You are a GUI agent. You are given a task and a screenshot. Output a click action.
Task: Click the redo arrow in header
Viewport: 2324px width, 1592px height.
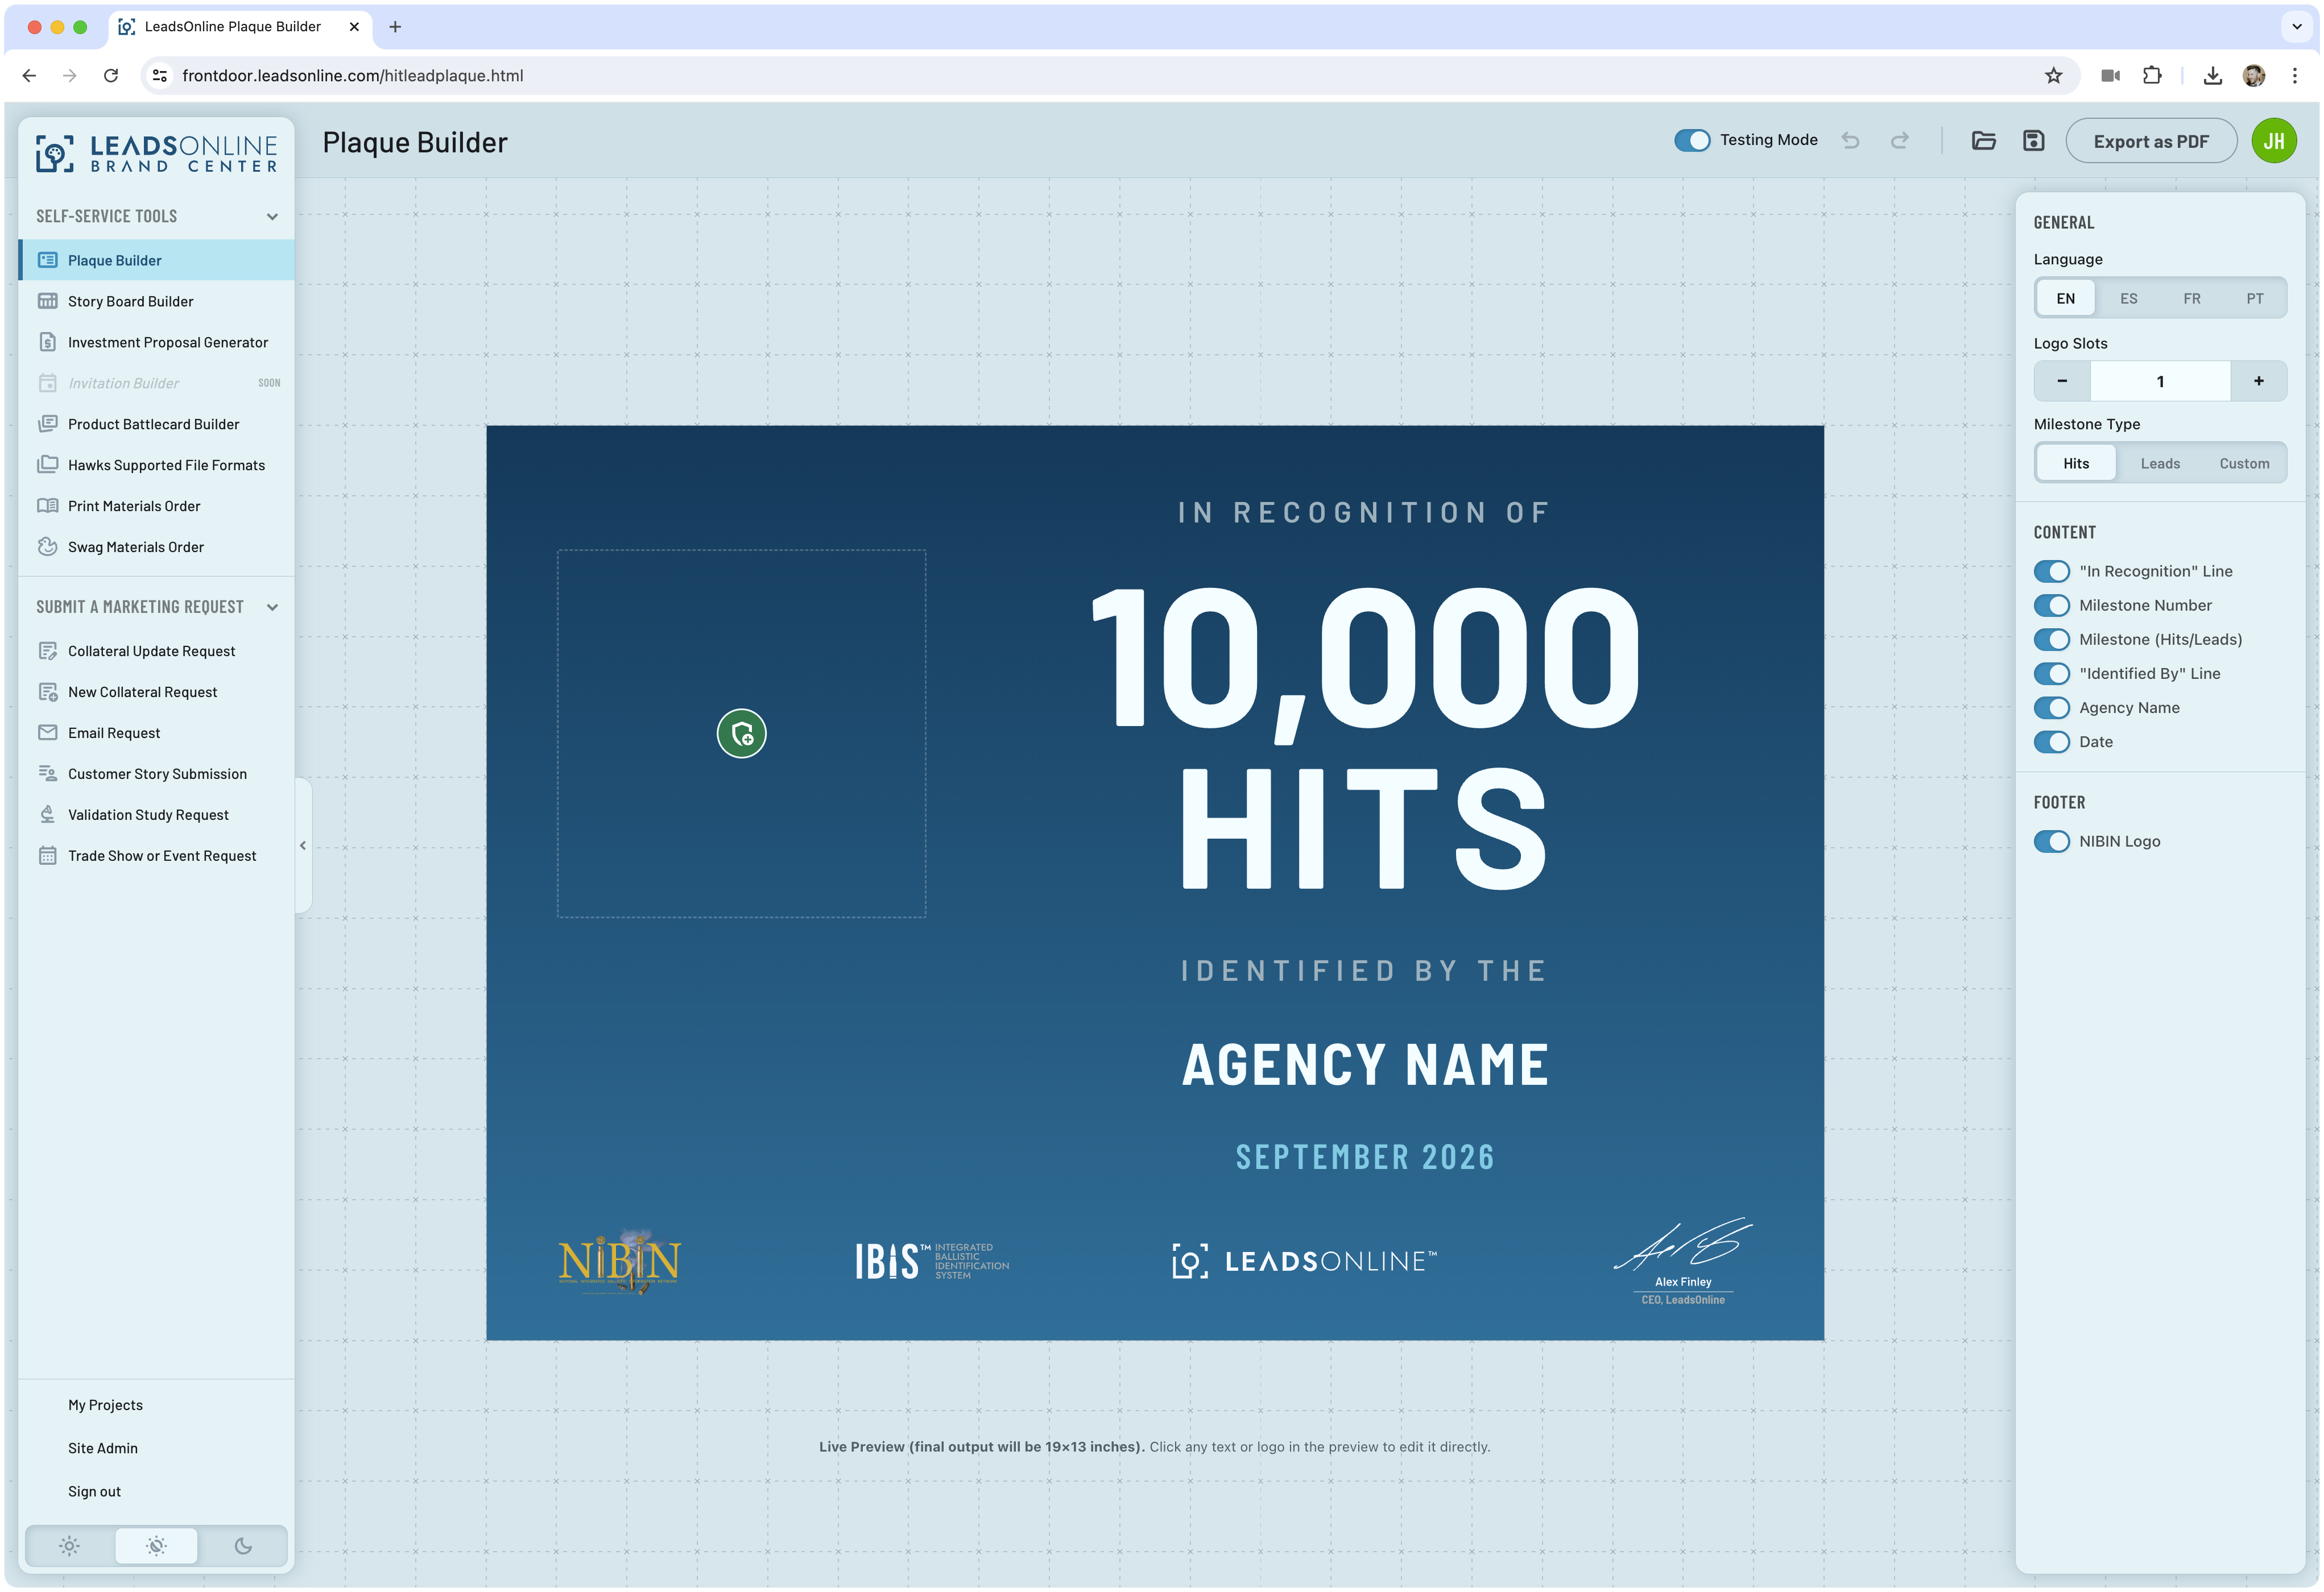point(1900,141)
